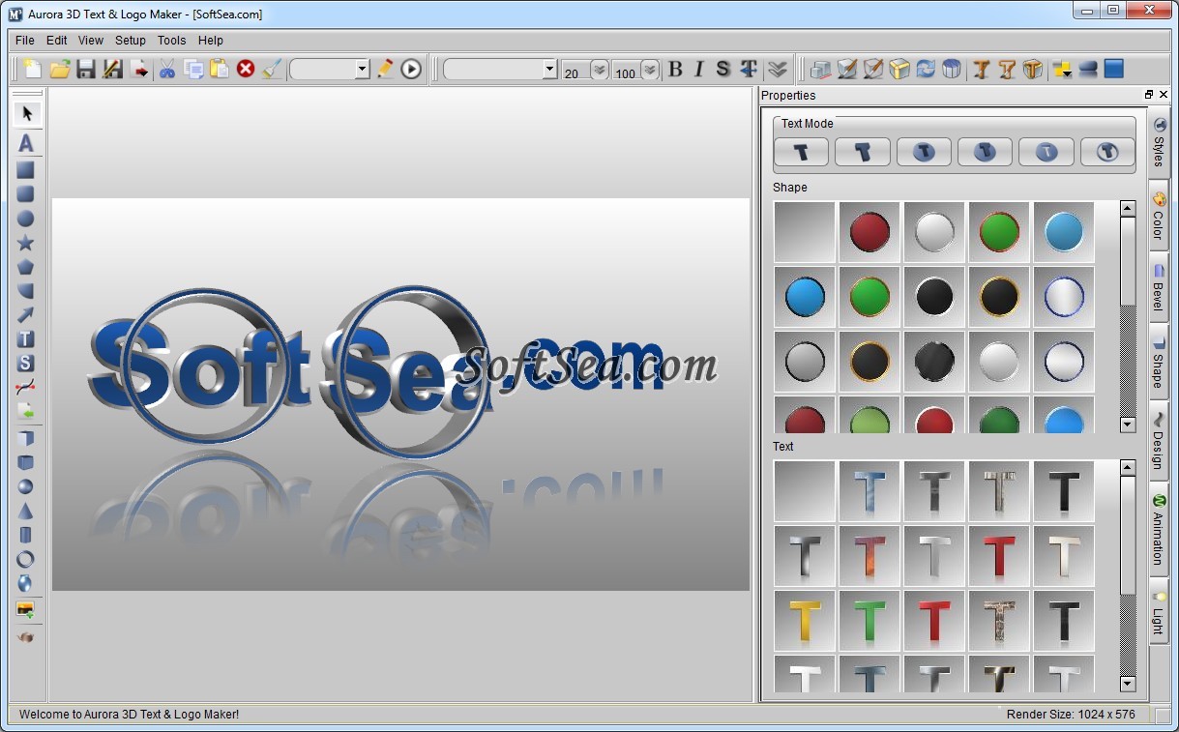Expand more text options double chevron

[x=778, y=69]
